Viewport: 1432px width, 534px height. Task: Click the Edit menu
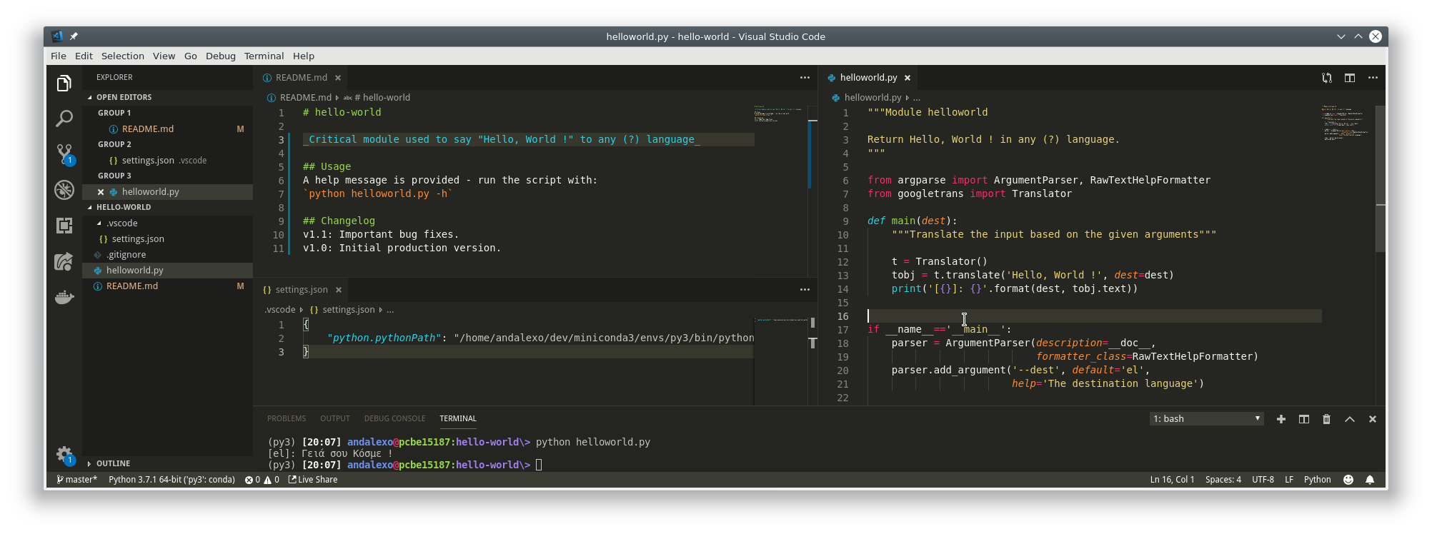tap(84, 56)
